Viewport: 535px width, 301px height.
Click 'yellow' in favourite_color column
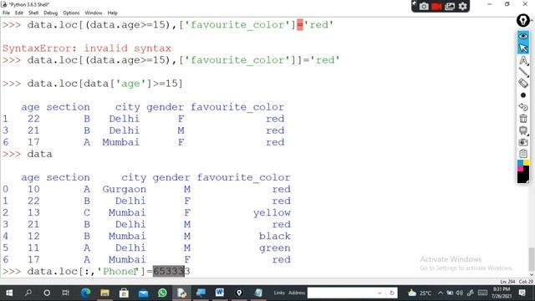272,212
